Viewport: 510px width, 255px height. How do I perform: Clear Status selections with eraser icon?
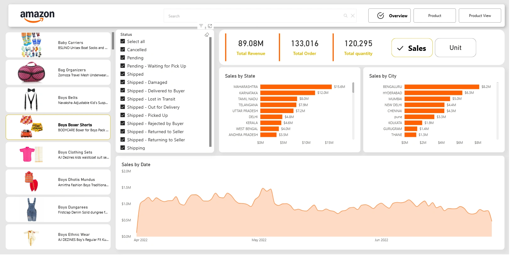click(x=207, y=35)
